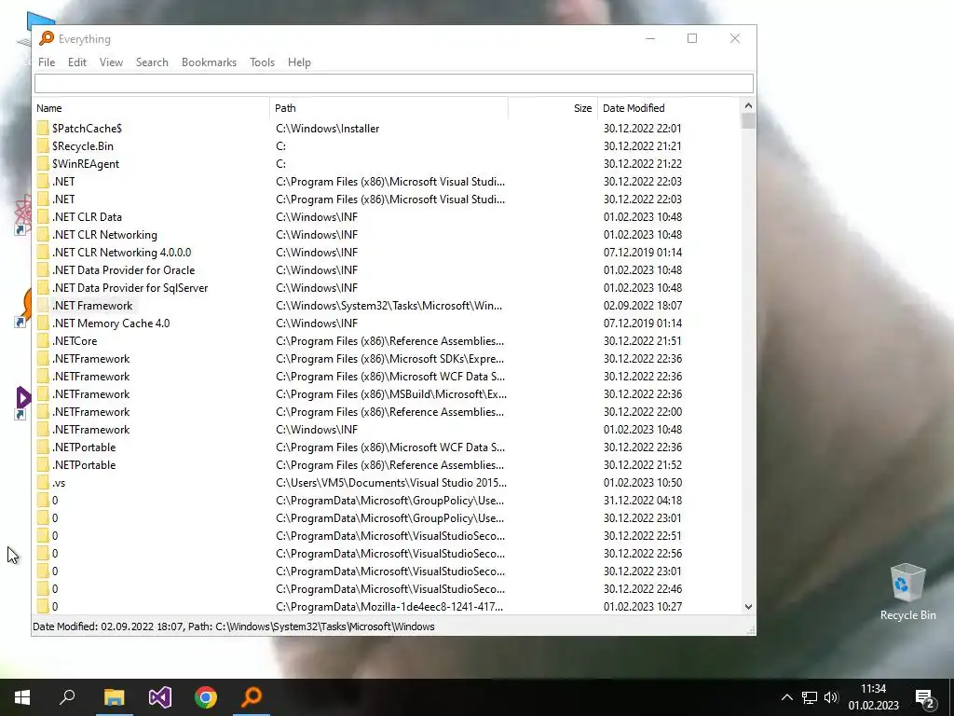This screenshot has width=954, height=716.
Task: Open Visual Studio from the taskbar
Action: 160,697
